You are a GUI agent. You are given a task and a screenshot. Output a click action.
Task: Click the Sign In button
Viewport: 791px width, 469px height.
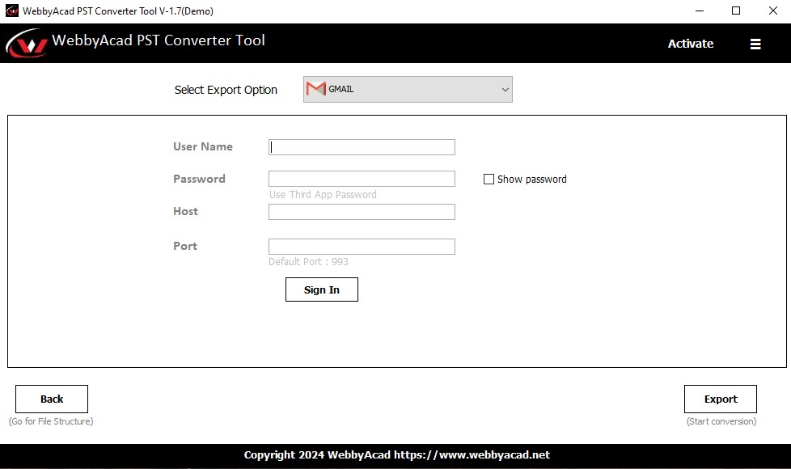pyautogui.click(x=322, y=289)
